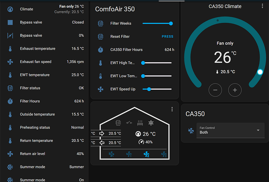Click the EWT Speed Up fan icon
The height and width of the screenshot is (182, 269).
(101, 89)
